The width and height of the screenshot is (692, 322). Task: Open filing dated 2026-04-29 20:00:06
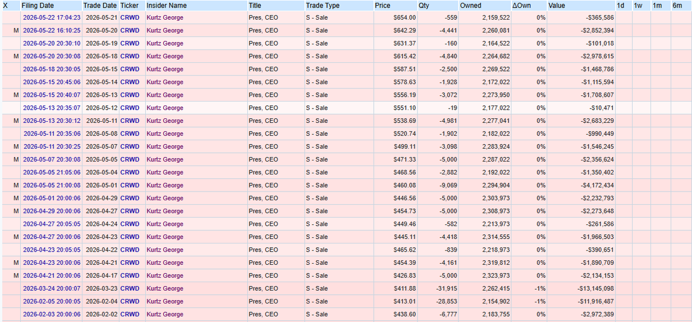pos(51,211)
